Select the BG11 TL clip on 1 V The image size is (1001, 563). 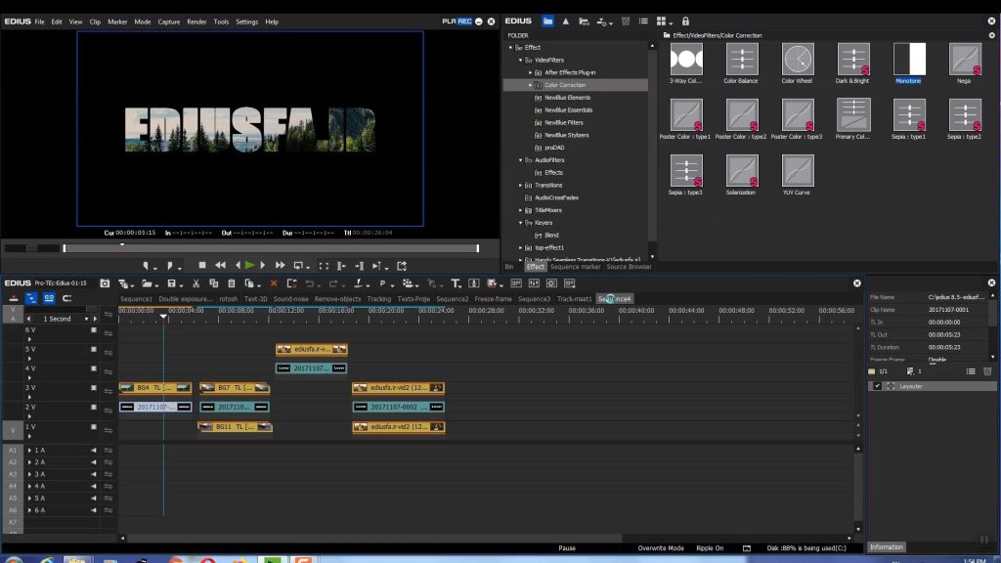235,426
